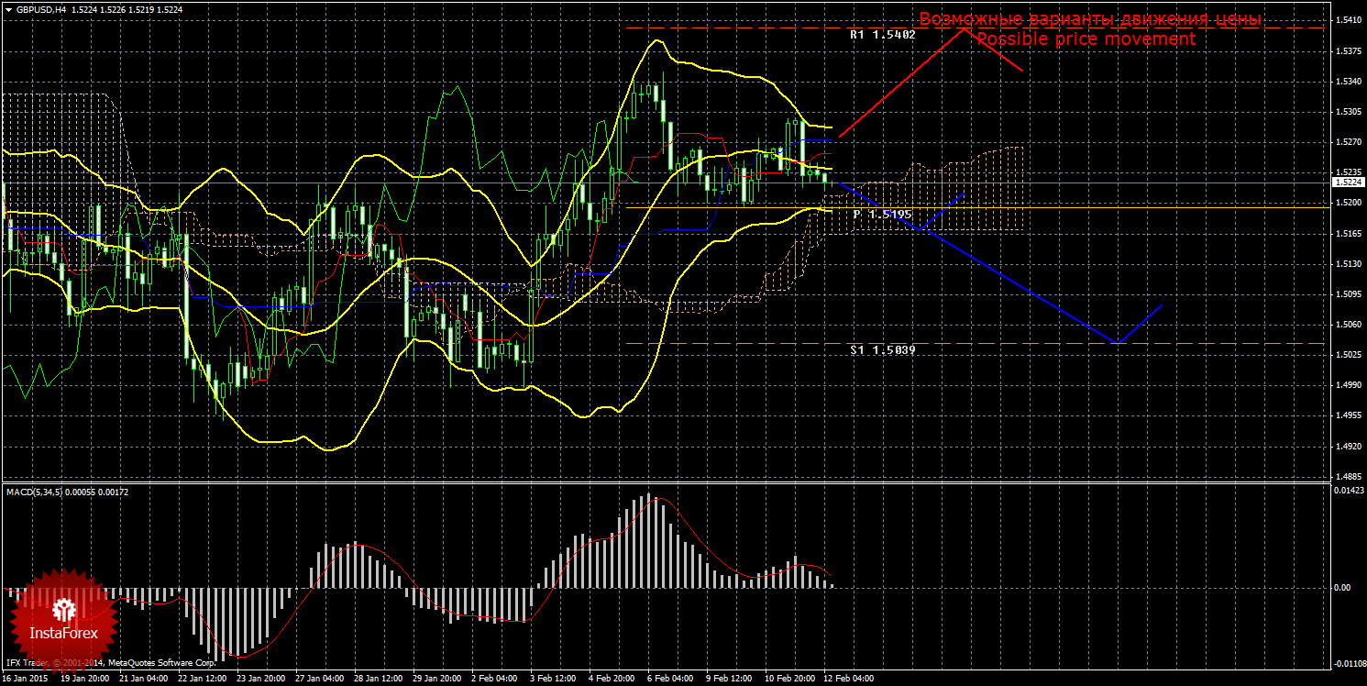The image size is (1367, 686).
Task: Click the 16 Jan 2015 date label
Action: [x=26, y=680]
